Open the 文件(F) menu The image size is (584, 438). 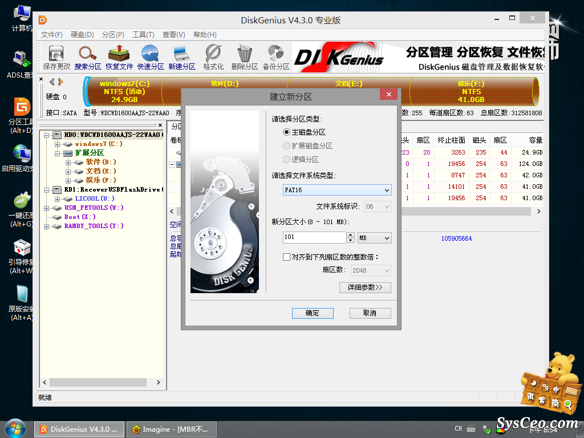(52, 35)
